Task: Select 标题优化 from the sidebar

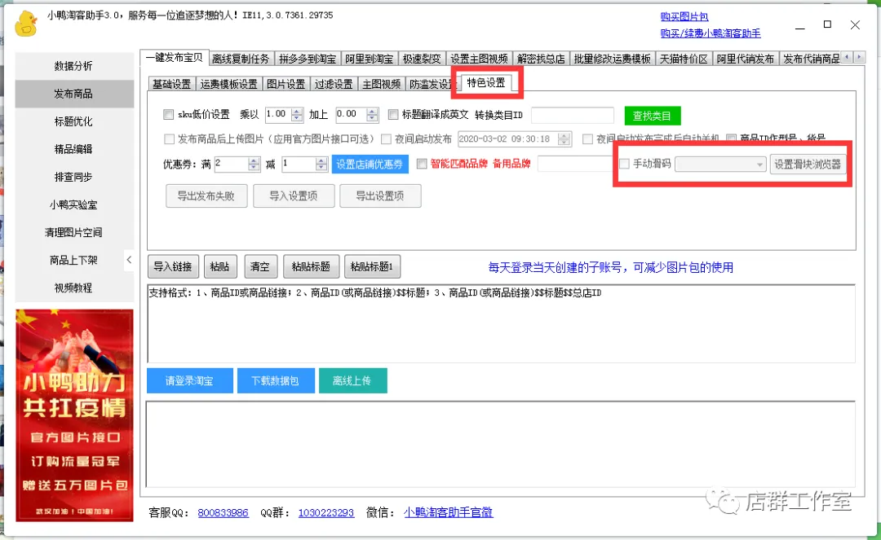Action: (x=73, y=121)
